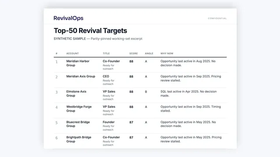Click the TITLE column header
Viewport: 280px width, 157px height.
click(x=106, y=53)
